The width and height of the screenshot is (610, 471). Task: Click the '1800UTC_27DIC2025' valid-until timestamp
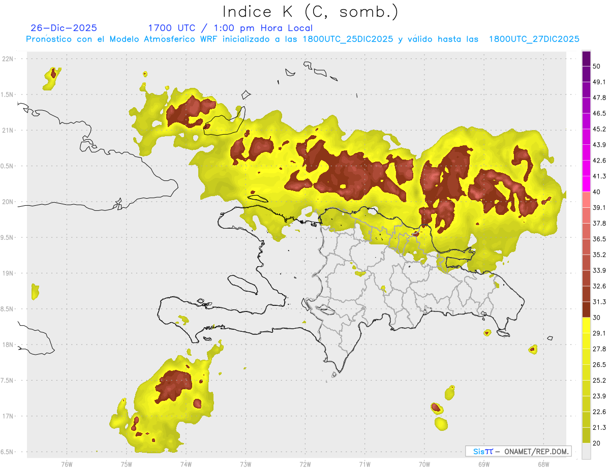pos(534,39)
